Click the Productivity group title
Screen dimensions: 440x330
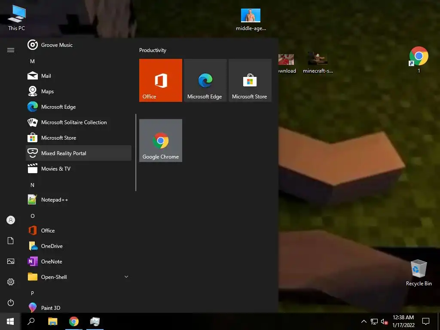tap(153, 50)
